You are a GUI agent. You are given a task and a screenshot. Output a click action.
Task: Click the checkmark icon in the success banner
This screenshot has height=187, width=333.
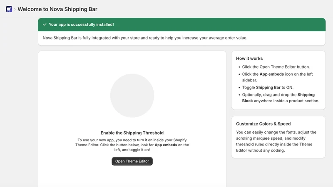pos(45,25)
